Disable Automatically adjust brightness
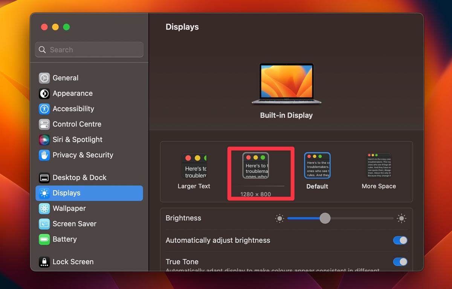Viewport: 452px width, 289px height. (400, 240)
